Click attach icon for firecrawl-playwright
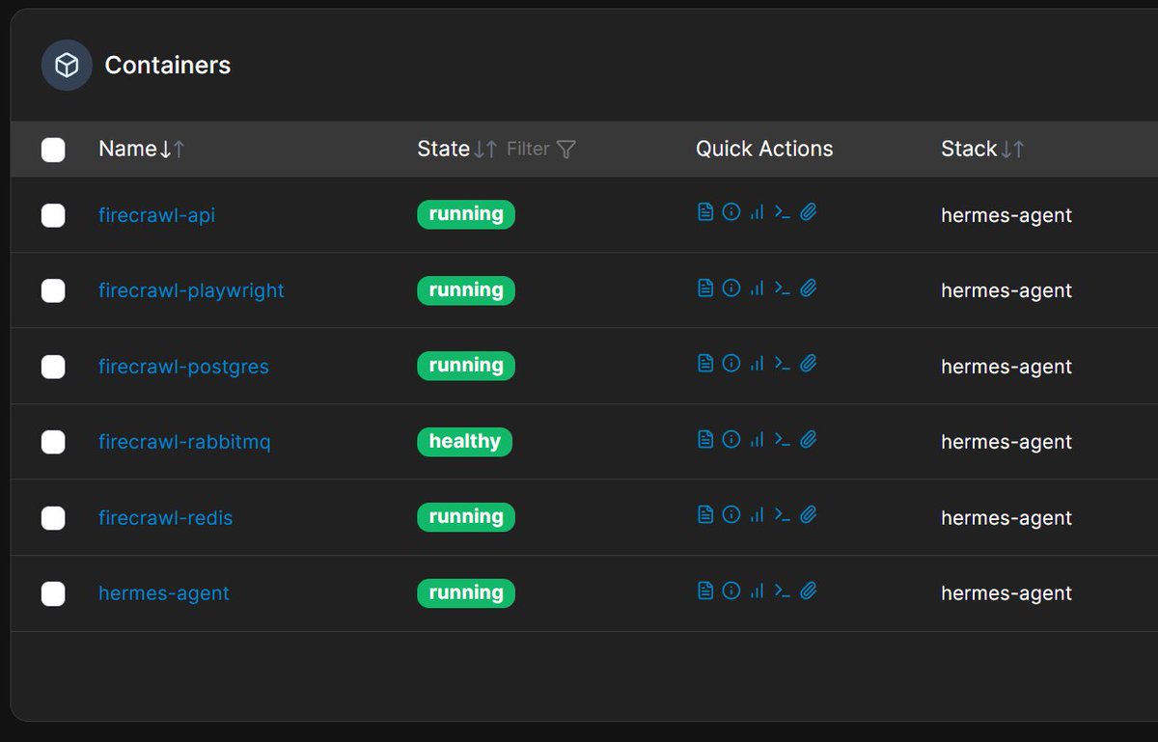Viewport: 1158px width, 742px height. [809, 288]
